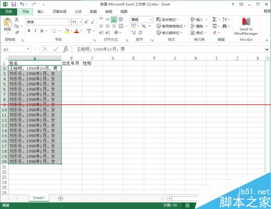Add a new sheet with plus icon
This screenshot has width=271, height=209.
(x=61, y=198)
